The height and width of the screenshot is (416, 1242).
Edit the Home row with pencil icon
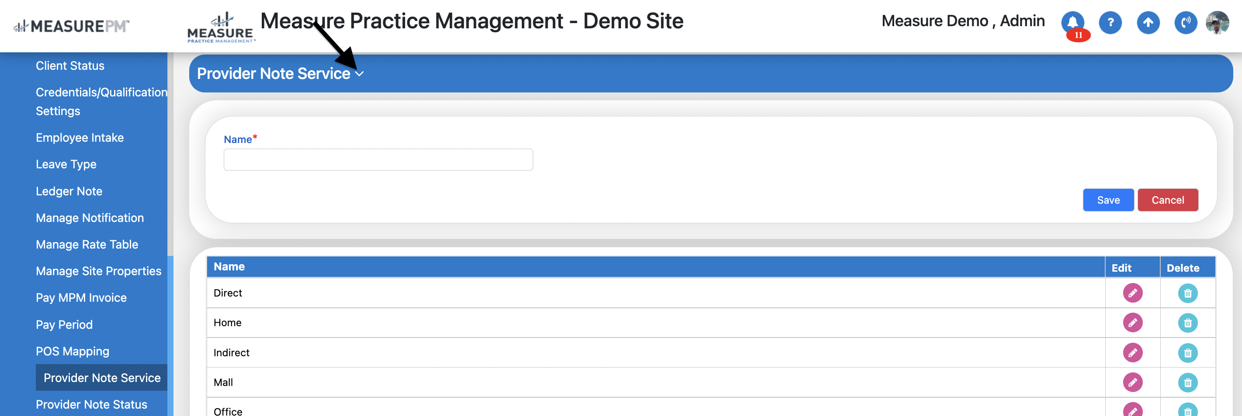(1133, 323)
